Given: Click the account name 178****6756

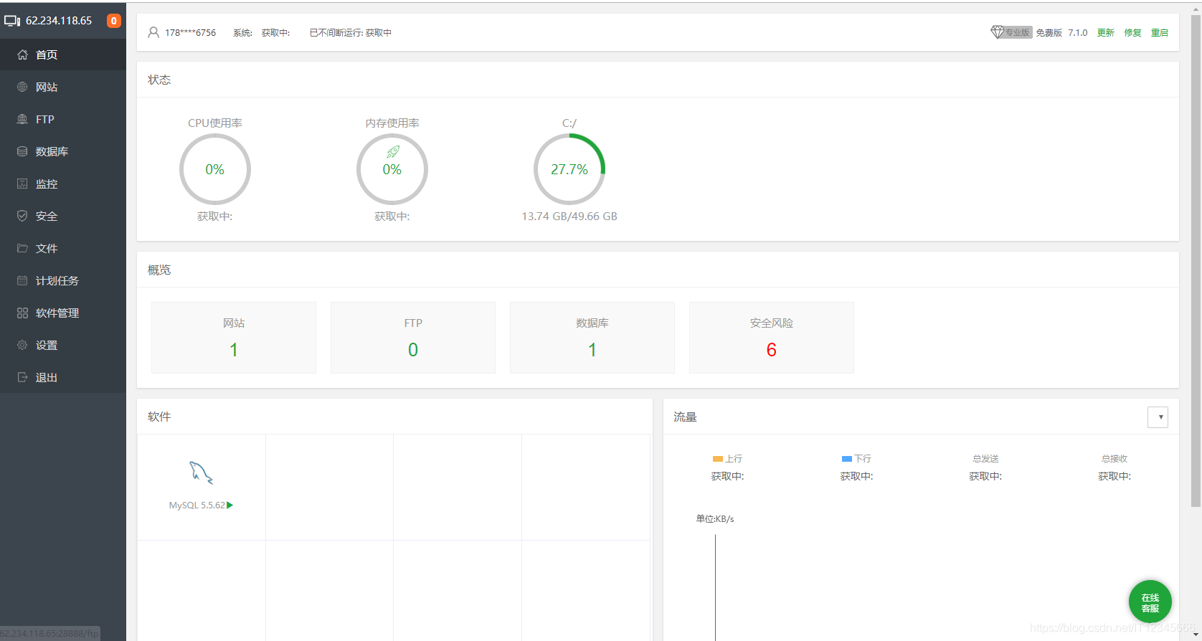Looking at the screenshot, I should (190, 33).
